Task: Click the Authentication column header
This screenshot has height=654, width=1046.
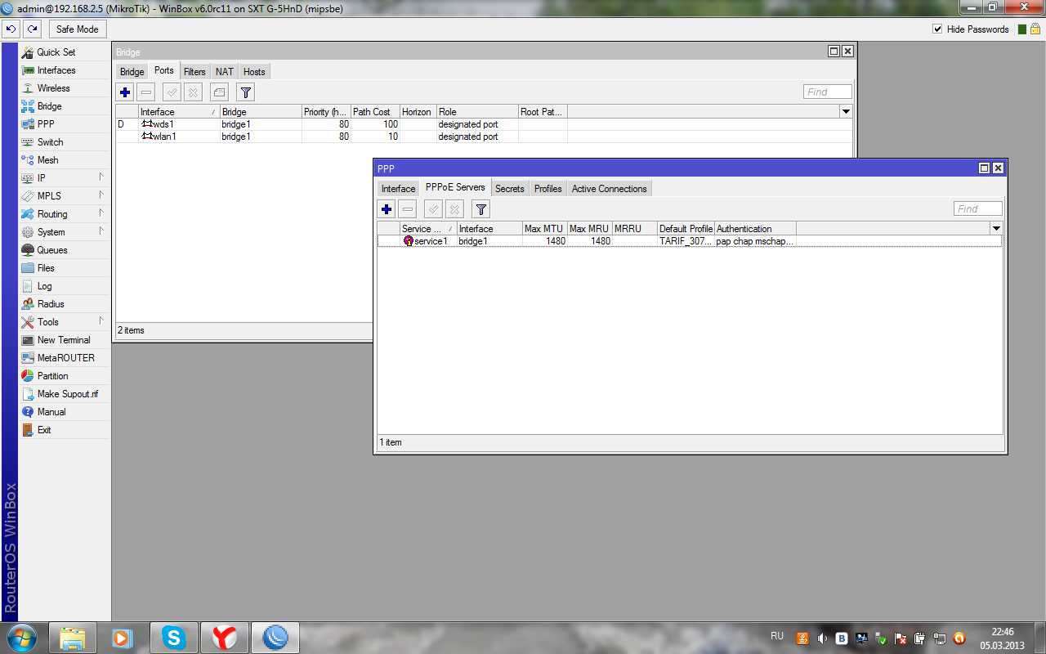Action: [756, 229]
